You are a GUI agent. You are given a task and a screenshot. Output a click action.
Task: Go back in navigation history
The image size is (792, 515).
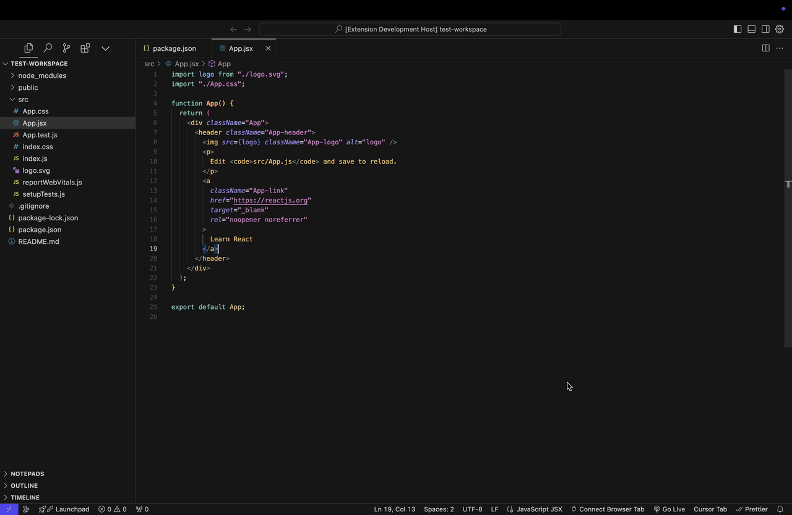point(233,29)
